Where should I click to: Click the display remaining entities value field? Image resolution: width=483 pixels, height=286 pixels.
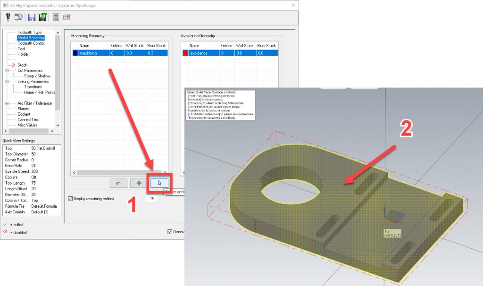pos(151,199)
